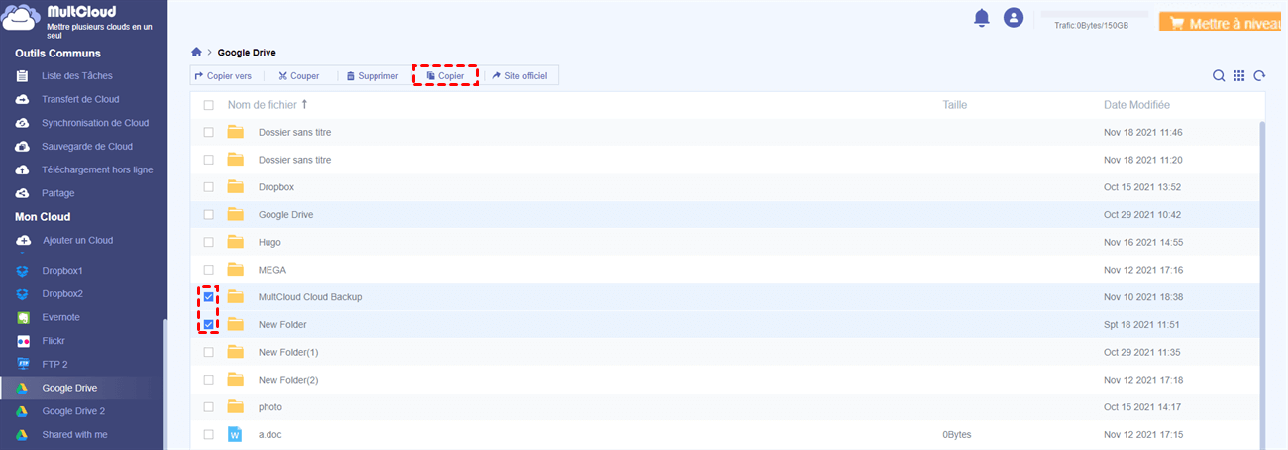The width and height of the screenshot is (1288, 450).
Task: Click Google Drive 2 sidebar icon
Action: pos(23,410)
